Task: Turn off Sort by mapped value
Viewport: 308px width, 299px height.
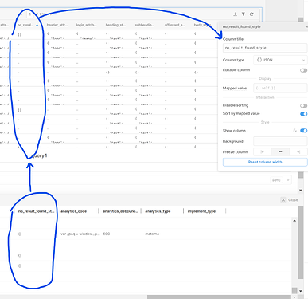Action: (303, 114)
